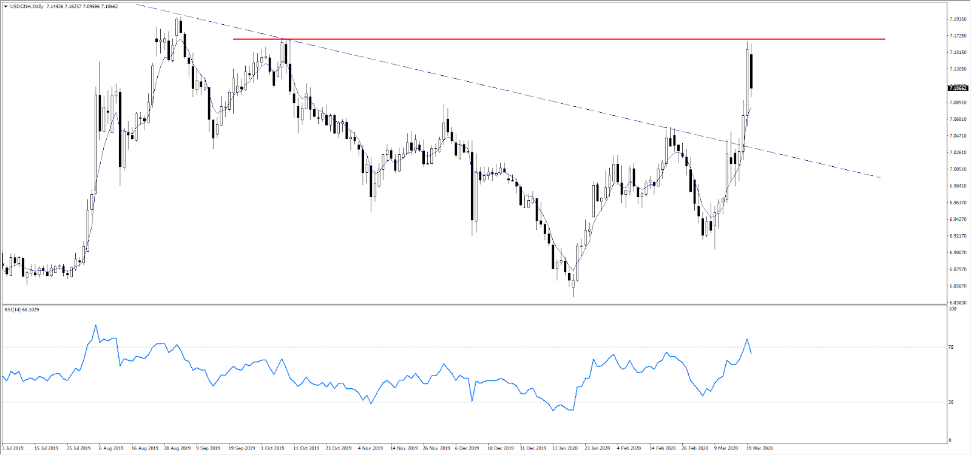Click the 11 Oct 2019 date label
This screenshot has width=971, height=455.
[306, 448]
